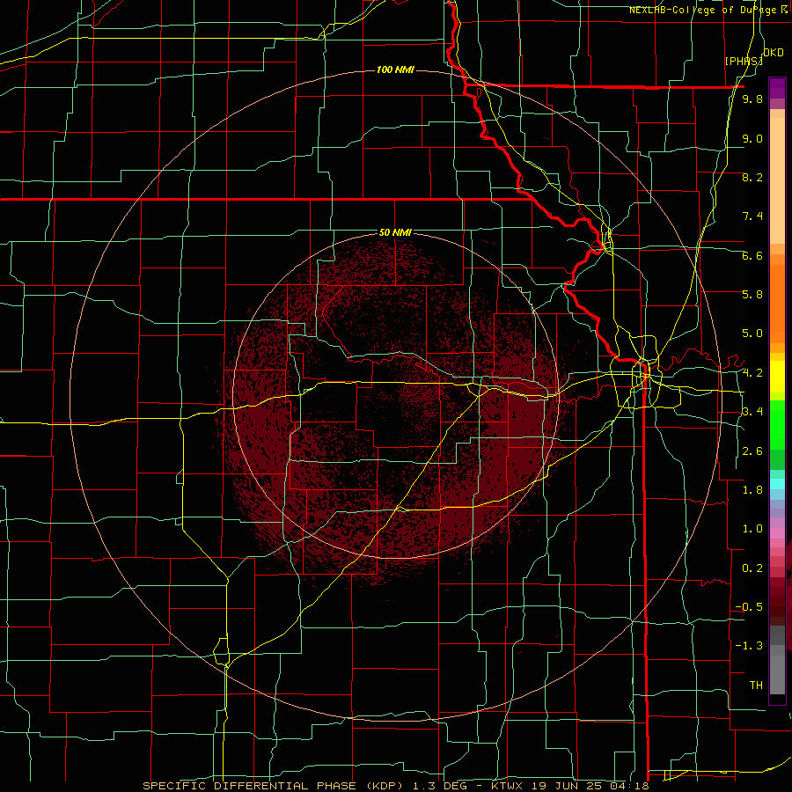The width and height of the screenshot is (792, 792).
Task: Click the Specific Differential Phase (KDP) footer caption
Action: (395, 786)
